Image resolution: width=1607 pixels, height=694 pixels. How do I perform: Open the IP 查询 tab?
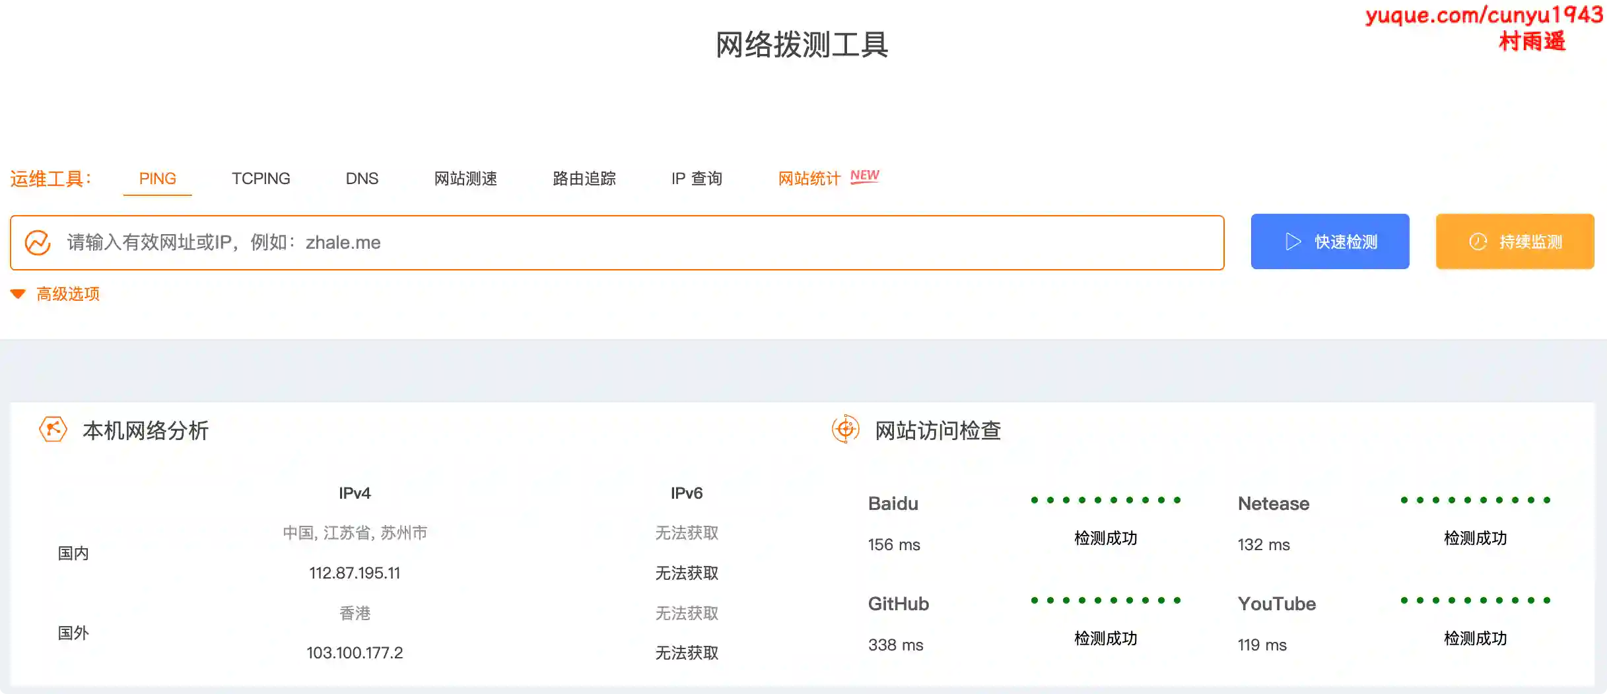pos(697,178)
